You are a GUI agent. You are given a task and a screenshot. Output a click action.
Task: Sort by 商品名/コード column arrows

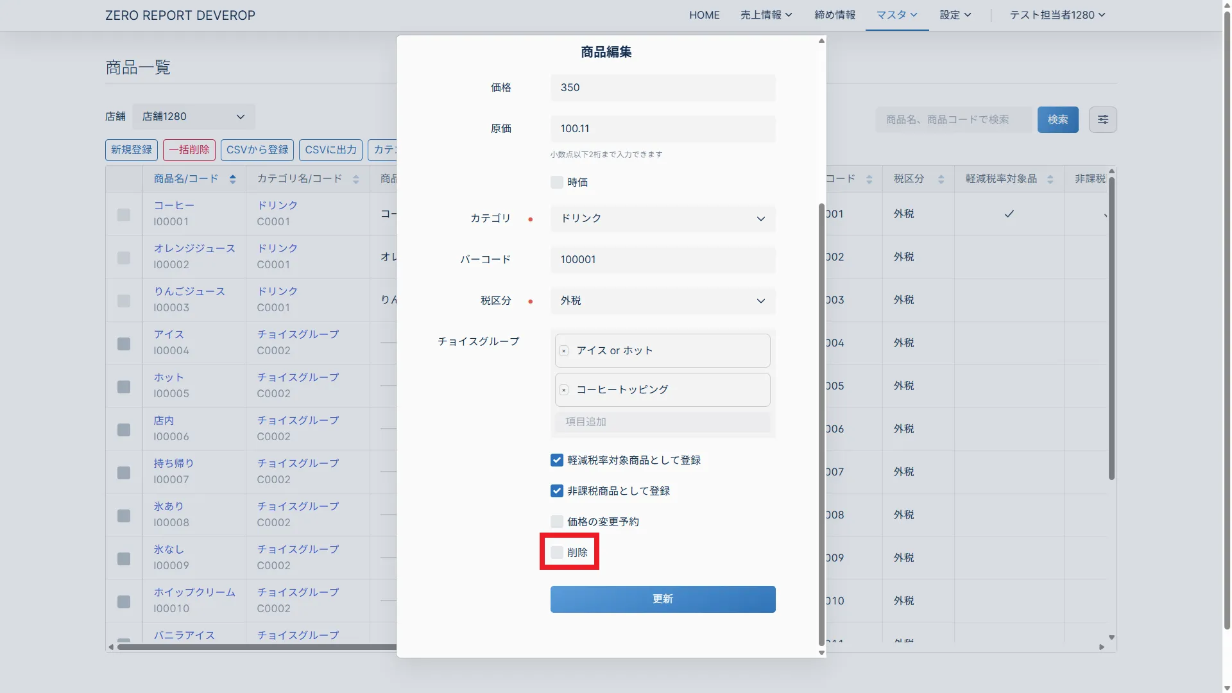[232, 179]
